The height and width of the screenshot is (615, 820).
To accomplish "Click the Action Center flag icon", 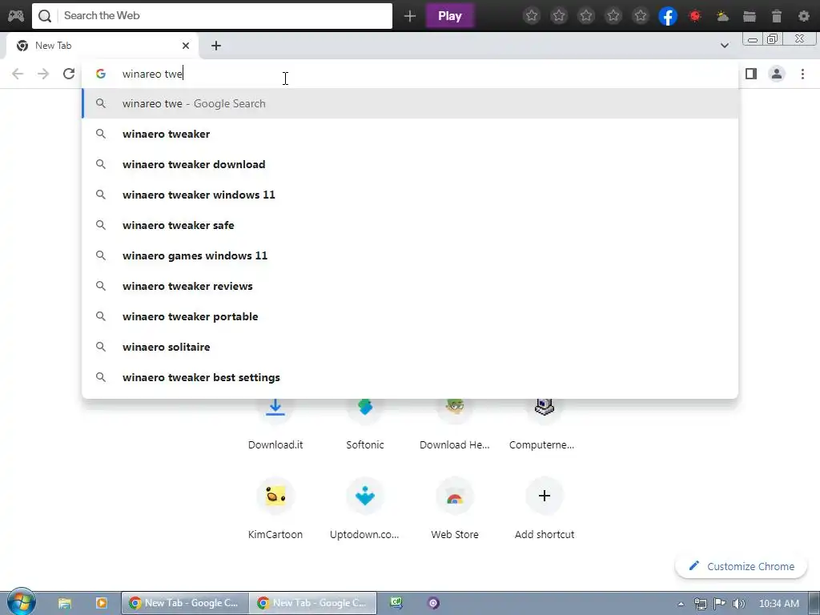I will tap(720, 604).
